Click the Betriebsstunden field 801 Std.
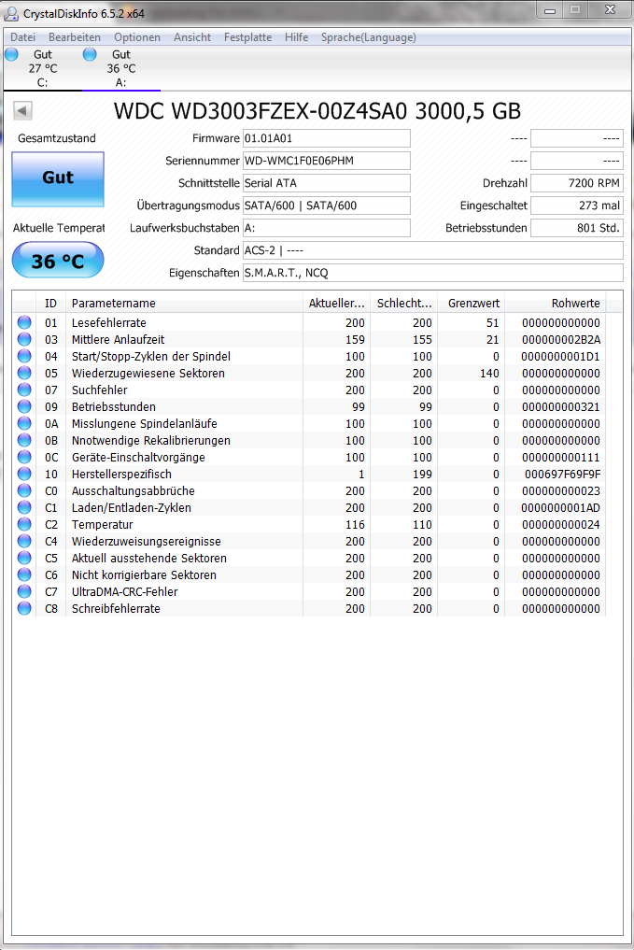Screen dimensions: 634x950 (x=577, y=228)
